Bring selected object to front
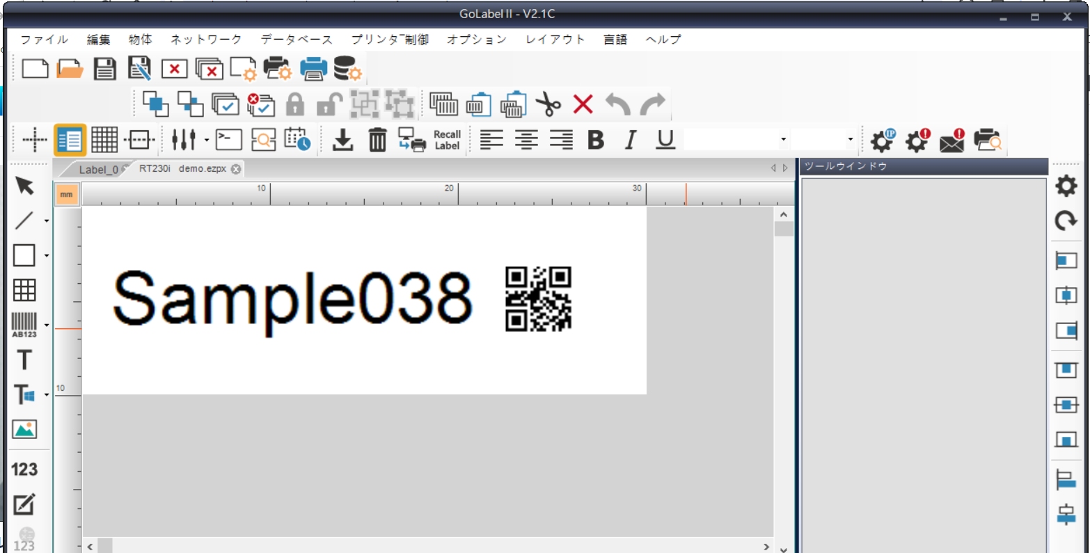The width and height of the screenshot is (1090, 553). [x=156, y=104]
